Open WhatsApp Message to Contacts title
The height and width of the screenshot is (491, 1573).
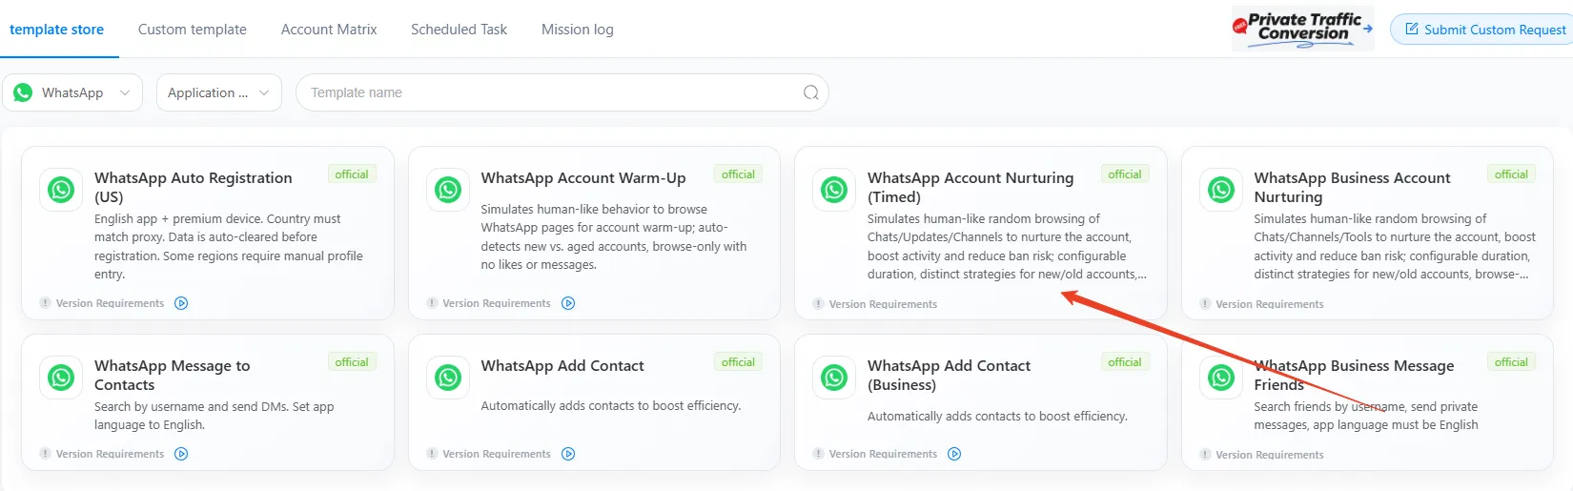point(173,375)
